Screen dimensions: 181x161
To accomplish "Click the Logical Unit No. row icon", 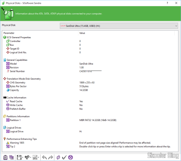I will (8, 53).
